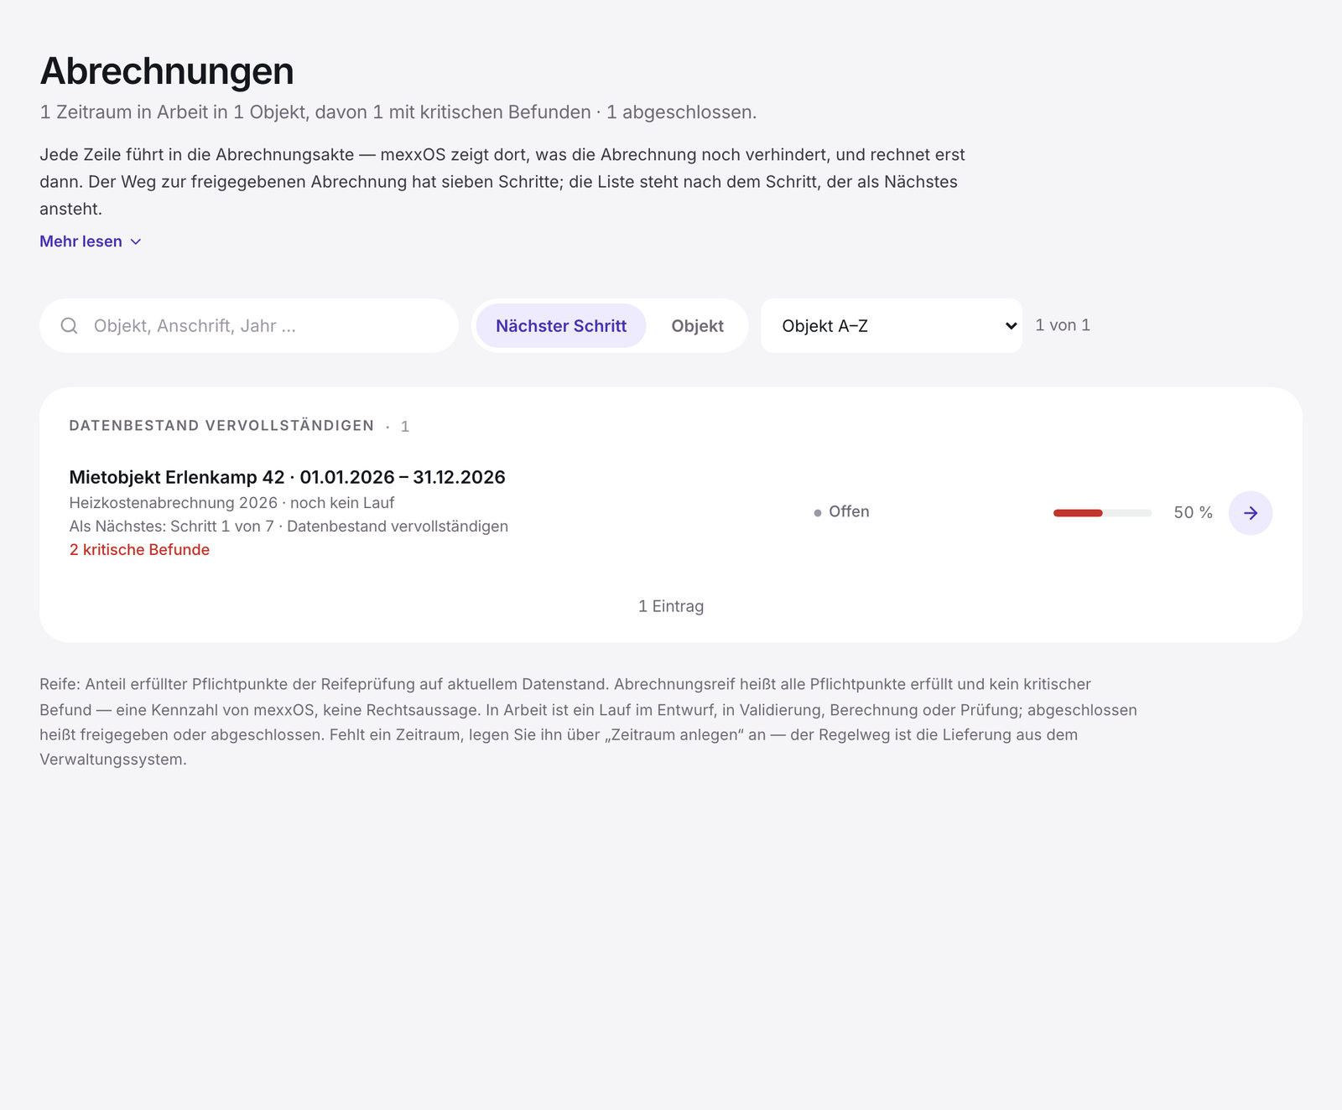Image resolution: width=1342 pixels, height=1110 pixels.
Task: Open 'Mietobjekt Erlenkamp 42' billing period title
Action: pos(287,477)
